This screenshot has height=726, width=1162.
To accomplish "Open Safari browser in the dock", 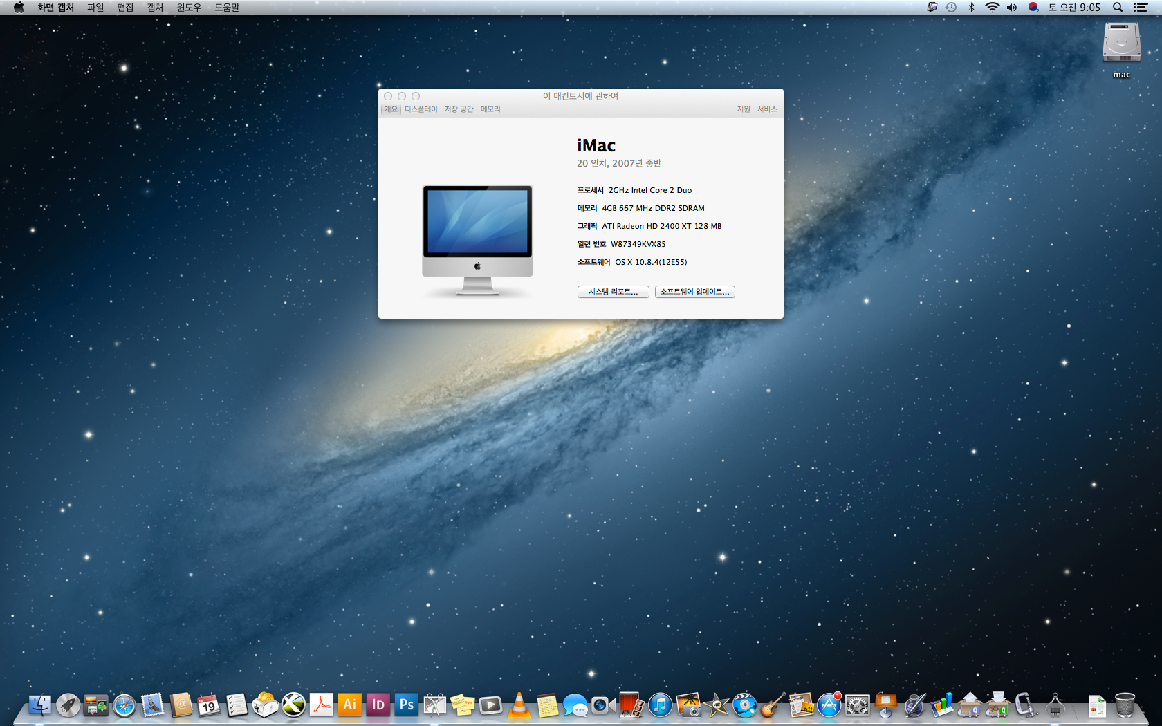I will click(124, 706).
